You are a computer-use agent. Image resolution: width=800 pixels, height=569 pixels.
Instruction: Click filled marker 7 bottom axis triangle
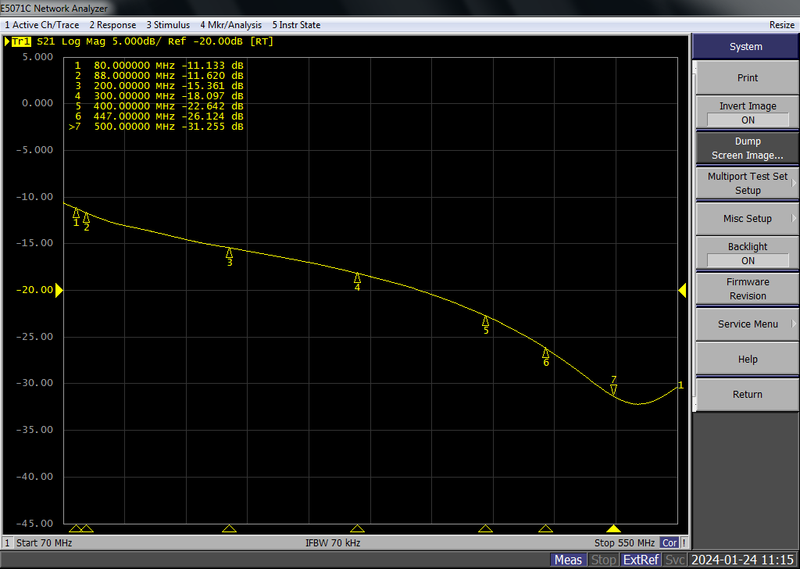click(613, 528)
